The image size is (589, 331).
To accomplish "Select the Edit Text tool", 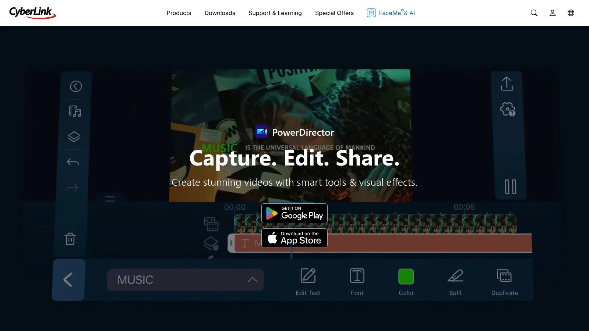I will [x=308, y=282].
